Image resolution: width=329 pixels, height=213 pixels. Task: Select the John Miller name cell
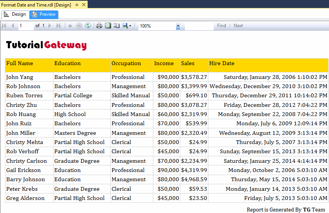[29, 133]
